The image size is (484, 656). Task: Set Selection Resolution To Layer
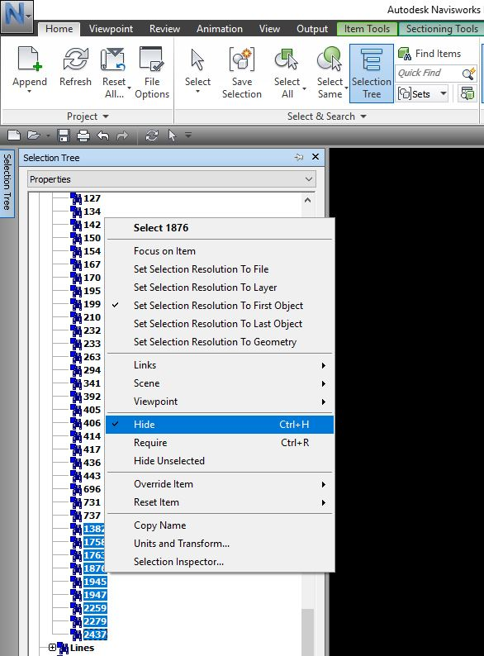(220, 288)
